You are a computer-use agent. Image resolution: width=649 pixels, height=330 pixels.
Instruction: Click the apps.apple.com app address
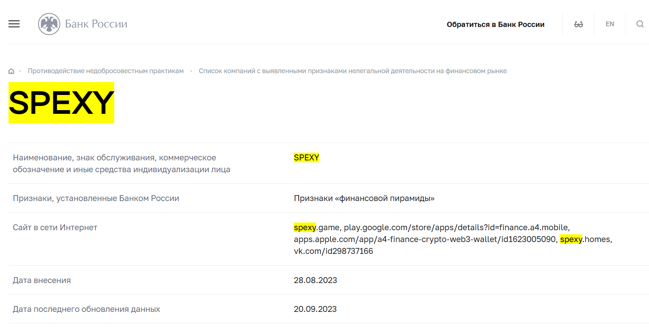pos(425,239)
